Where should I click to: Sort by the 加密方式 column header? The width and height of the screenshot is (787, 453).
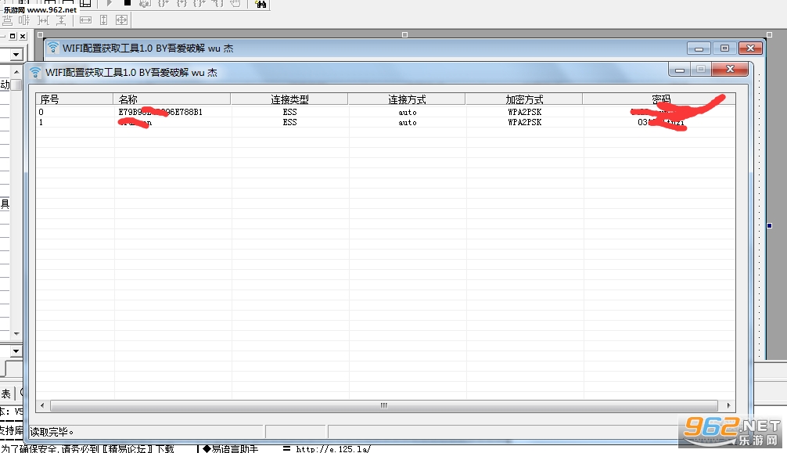pos(524,99)
